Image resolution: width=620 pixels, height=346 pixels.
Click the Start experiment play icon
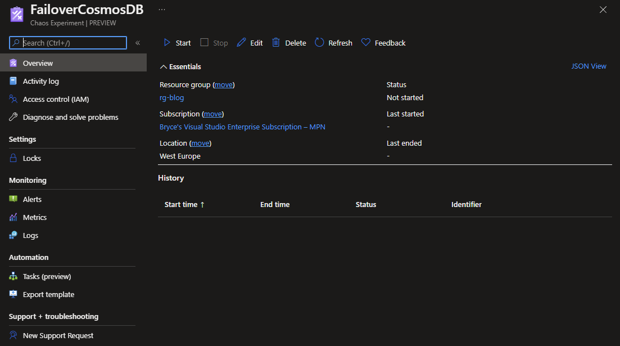coord(167,43)
